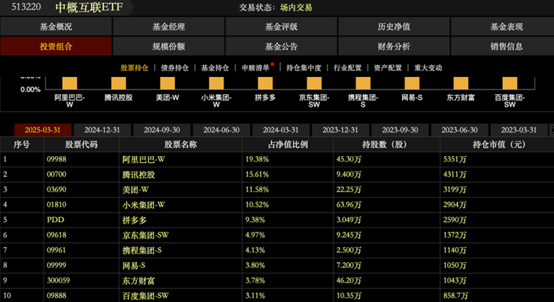The height and width of the screenshot is (302, 554).
Task: Switch to 债券持仓 sub-tab
Action: click(175, 68)
